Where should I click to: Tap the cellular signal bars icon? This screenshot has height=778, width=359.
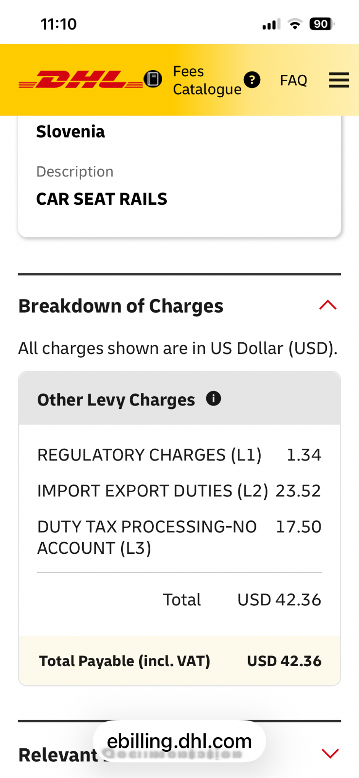271,24
